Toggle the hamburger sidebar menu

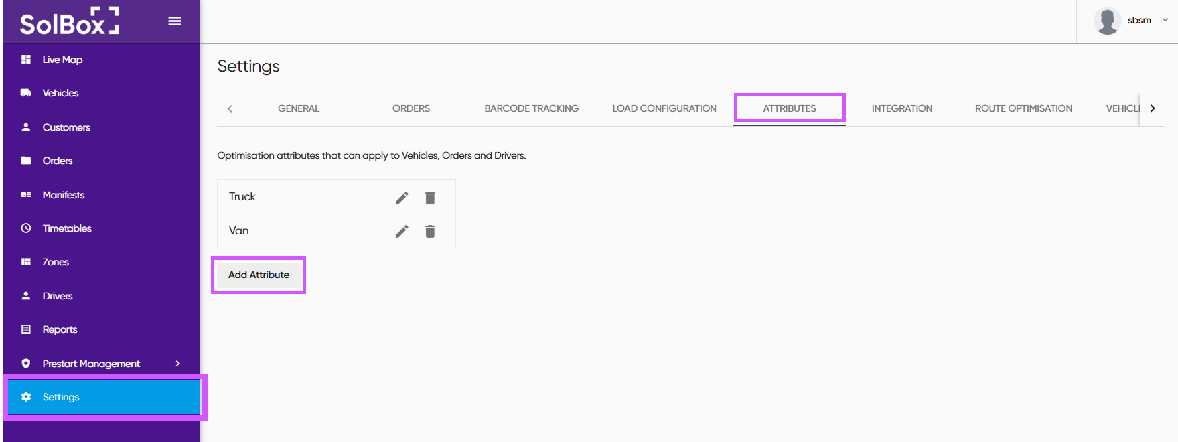coord(175,21)
